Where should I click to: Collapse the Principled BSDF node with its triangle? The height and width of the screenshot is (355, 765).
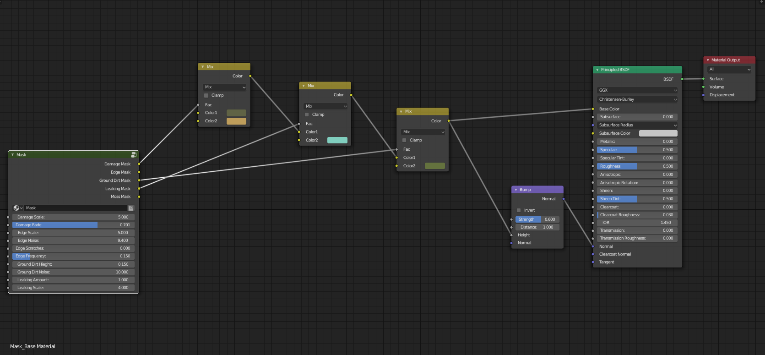597,70
